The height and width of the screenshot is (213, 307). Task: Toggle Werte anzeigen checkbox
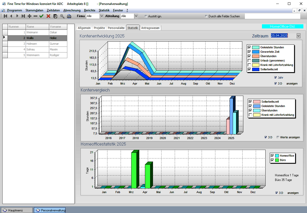point(278,137)
